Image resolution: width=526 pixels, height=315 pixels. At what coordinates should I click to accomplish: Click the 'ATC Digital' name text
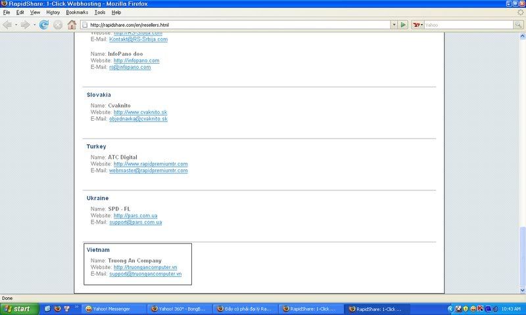[x=122, y=157]
